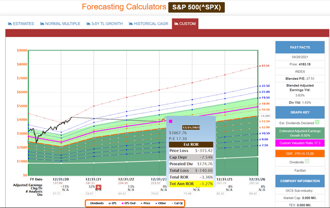This screenshot has height=208, width=330.
Task: Click the Blended P/E: 27.51 fast fact
Action: 300,79
